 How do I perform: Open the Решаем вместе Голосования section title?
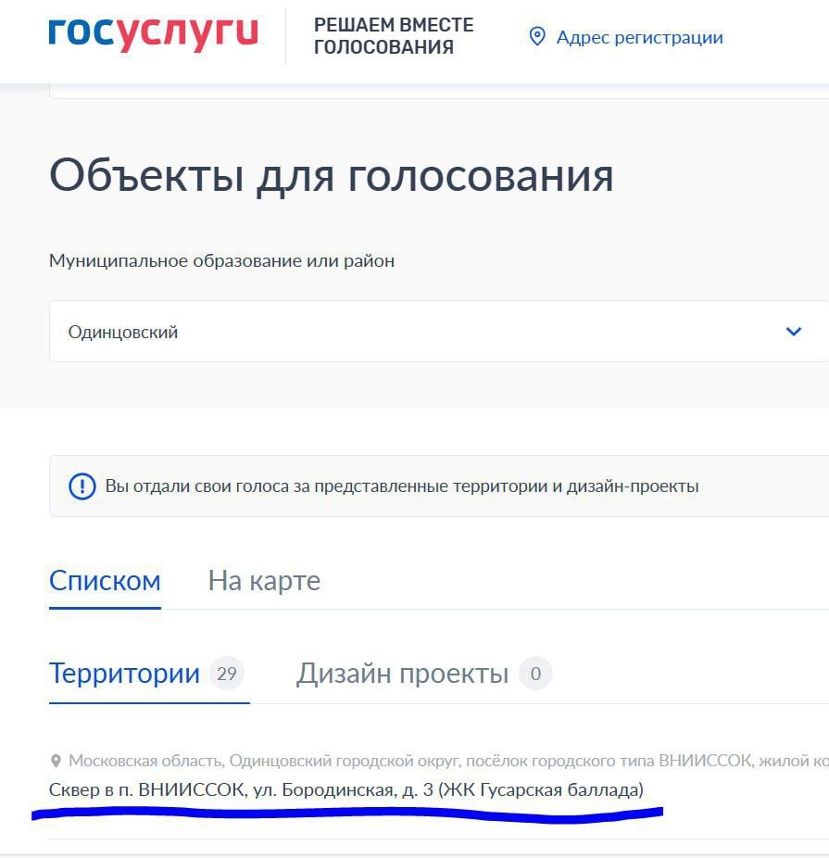click(x=393, y=36)
